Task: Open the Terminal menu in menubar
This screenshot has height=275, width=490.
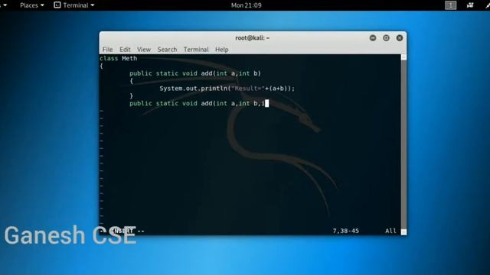Action: click(196, 49)
